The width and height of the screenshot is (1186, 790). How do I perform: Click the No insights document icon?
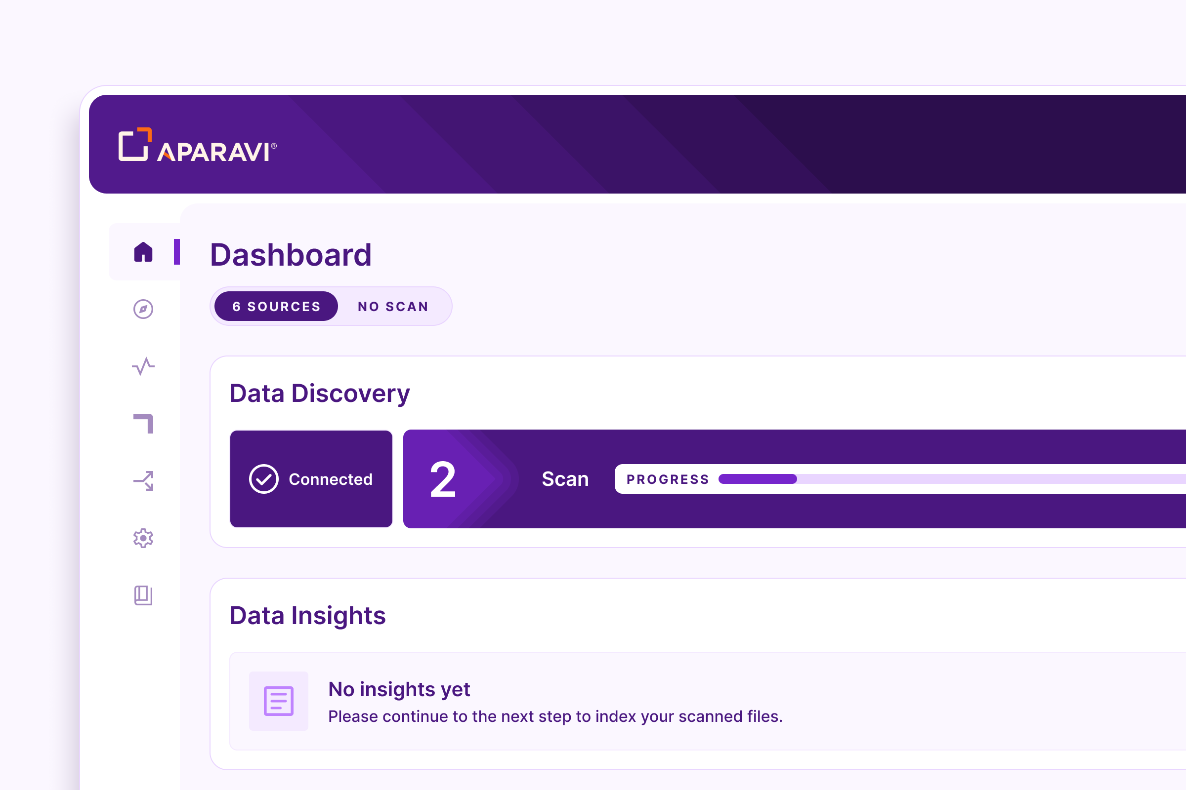279,701
